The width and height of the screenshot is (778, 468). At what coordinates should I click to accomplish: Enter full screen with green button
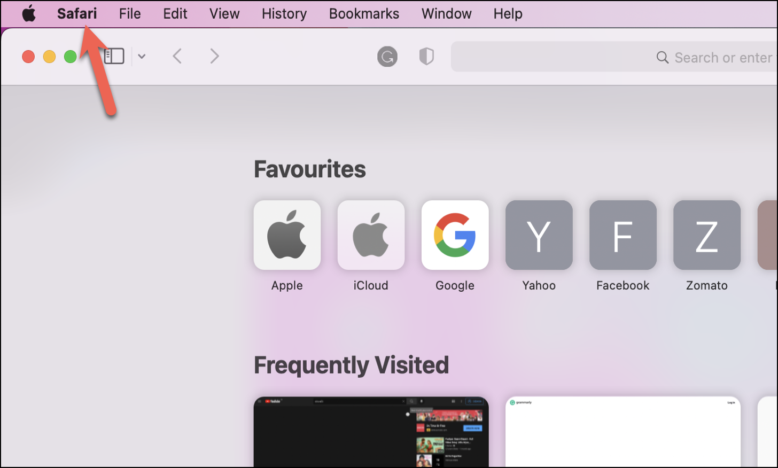(70, 57)
